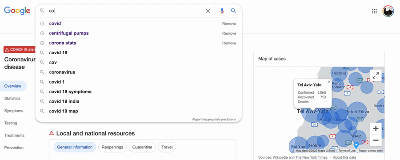
Task: Click magnifier icon beside "covid 19 symptoms"
Action: point(42,92)
